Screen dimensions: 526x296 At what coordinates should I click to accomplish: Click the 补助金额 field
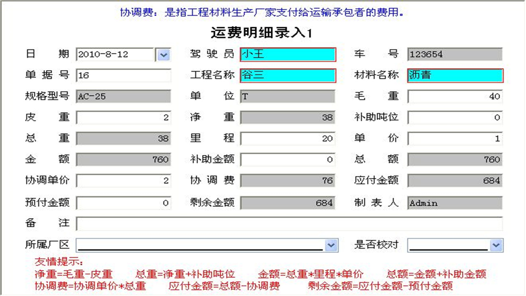pos(288,160)
